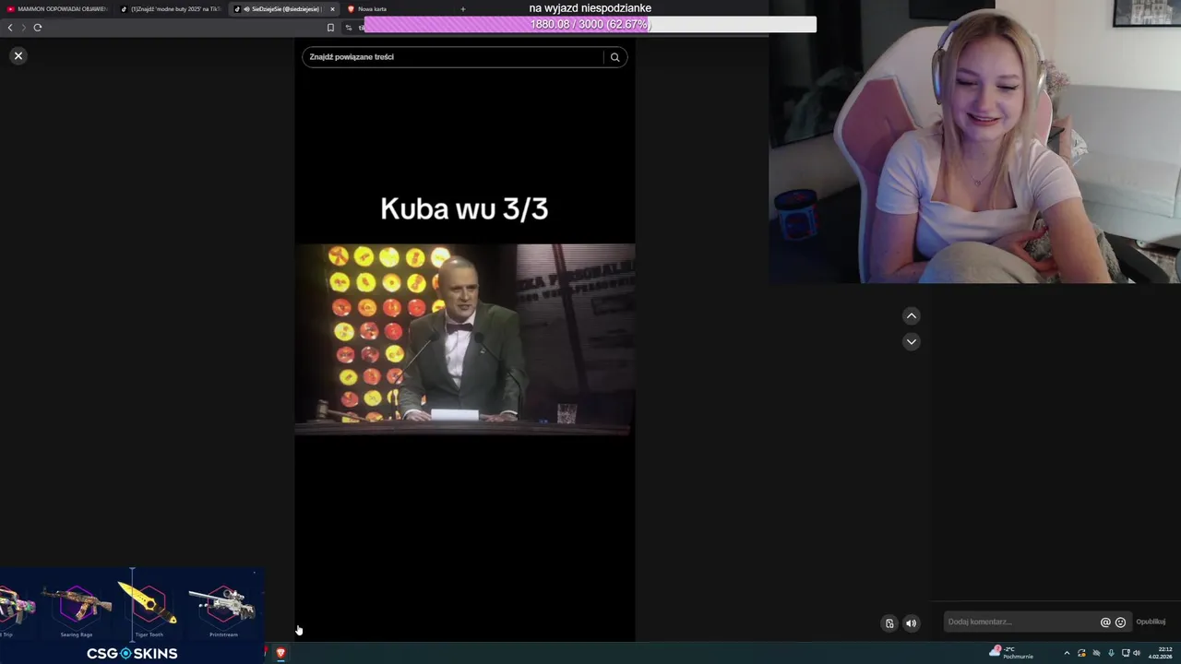The height and width of the screenshot is (664, 1181).
Task: Click the site settings icon in address bar
Action: 350,28
